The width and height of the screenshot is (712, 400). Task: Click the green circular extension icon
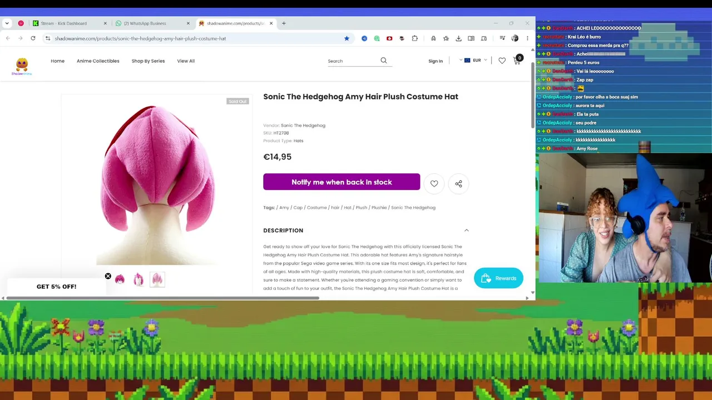tap(377, 38)
